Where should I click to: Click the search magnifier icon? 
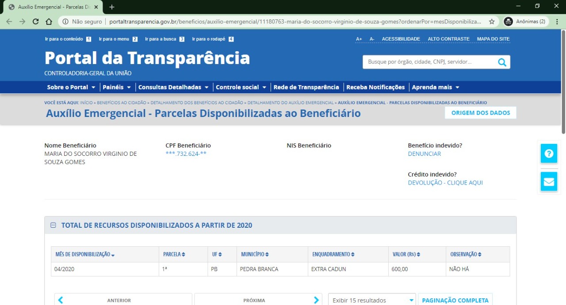click(502, 62)
